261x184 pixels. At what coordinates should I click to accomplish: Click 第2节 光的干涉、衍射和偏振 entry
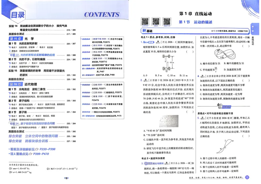(42, 59)
